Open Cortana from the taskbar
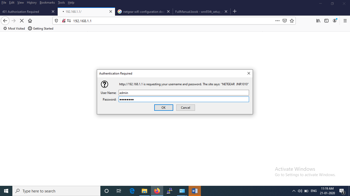Screen dimensions: 350x196 coord(107,191)
